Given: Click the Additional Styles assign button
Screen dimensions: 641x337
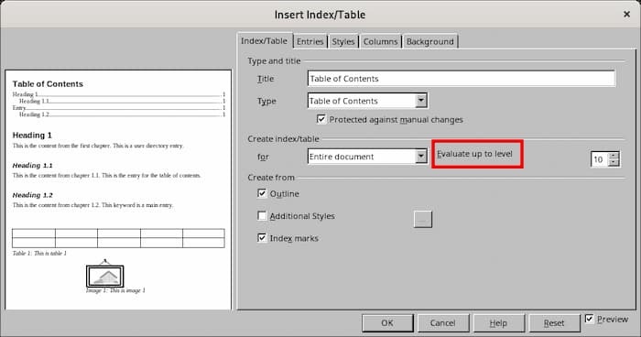Looking at the screenshot, I should (x=423, y=219).
